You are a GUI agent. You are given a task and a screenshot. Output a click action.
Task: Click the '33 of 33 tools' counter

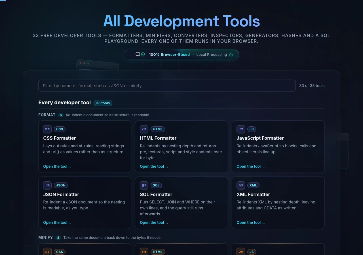312,86
